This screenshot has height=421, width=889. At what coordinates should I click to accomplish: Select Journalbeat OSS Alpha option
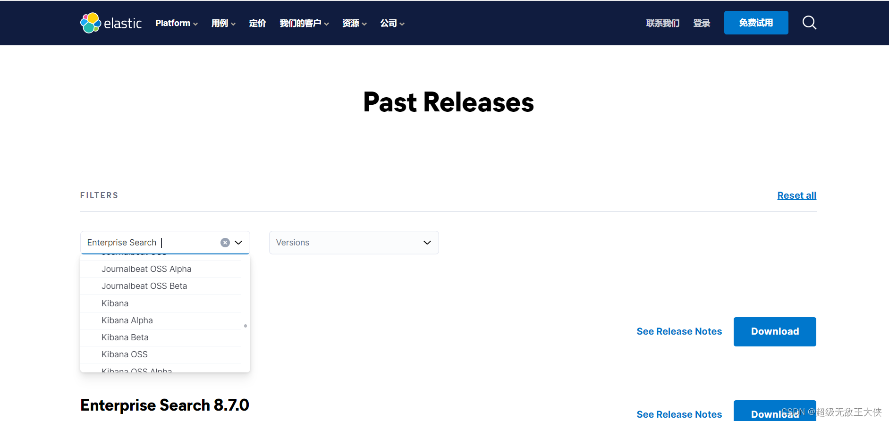click(x=161, y=269)
